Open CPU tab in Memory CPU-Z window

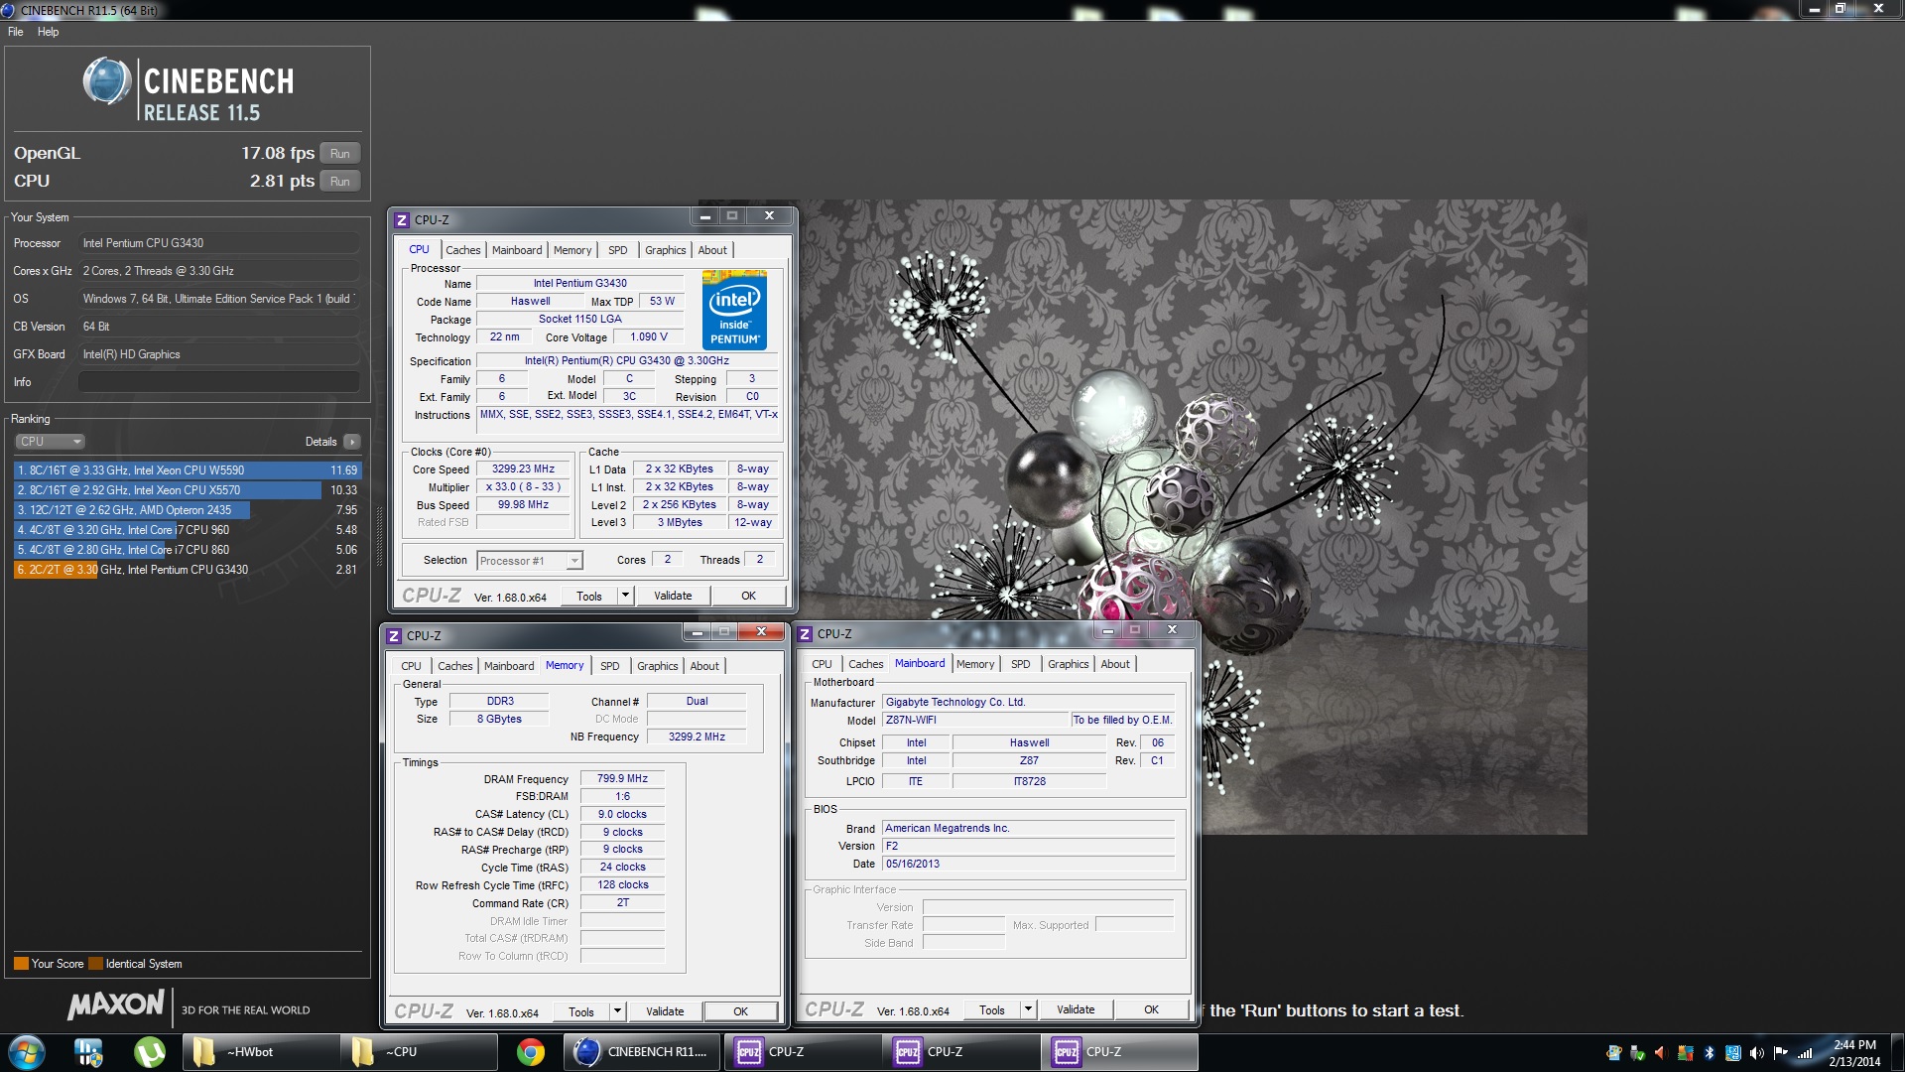(411, 666)
